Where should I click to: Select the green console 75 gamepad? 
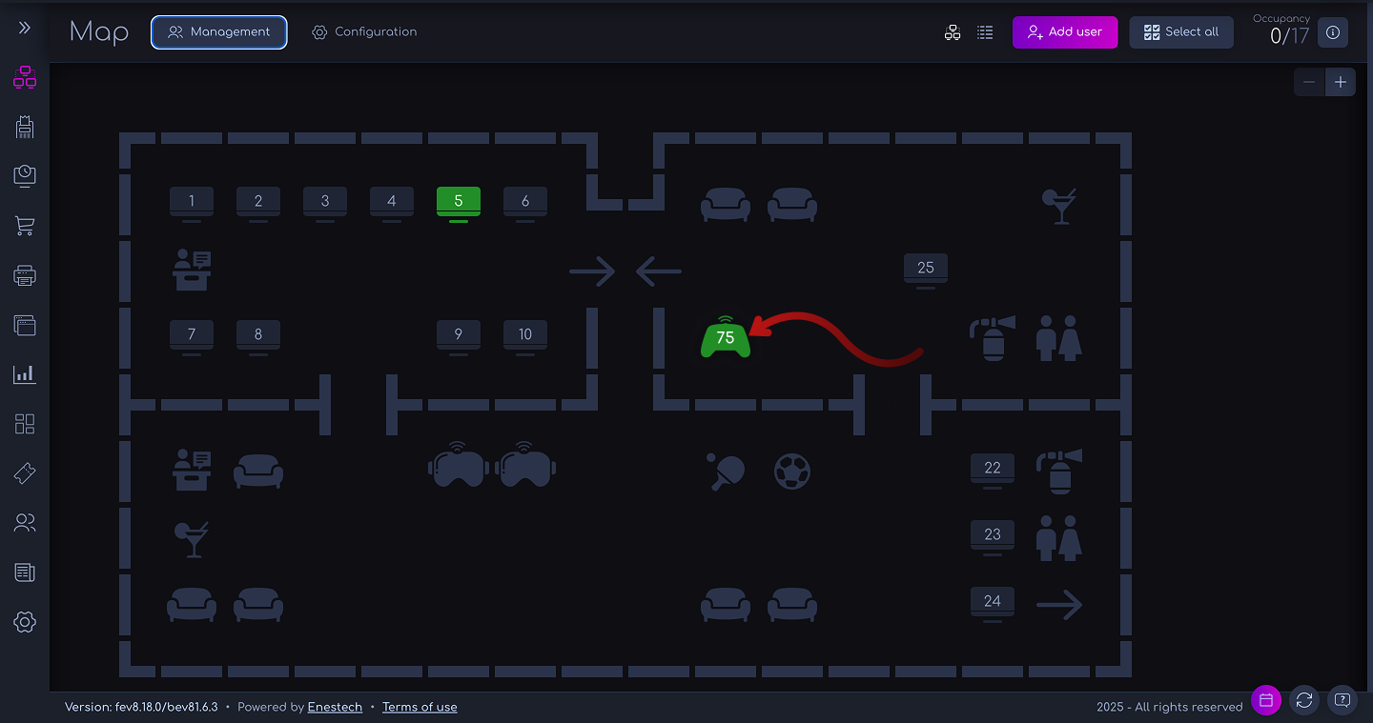(x=726, y=336)
